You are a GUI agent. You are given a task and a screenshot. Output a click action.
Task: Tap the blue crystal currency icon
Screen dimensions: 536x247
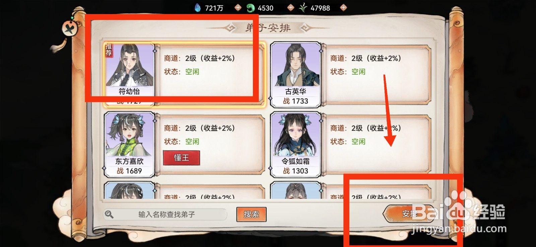(198, 8)
